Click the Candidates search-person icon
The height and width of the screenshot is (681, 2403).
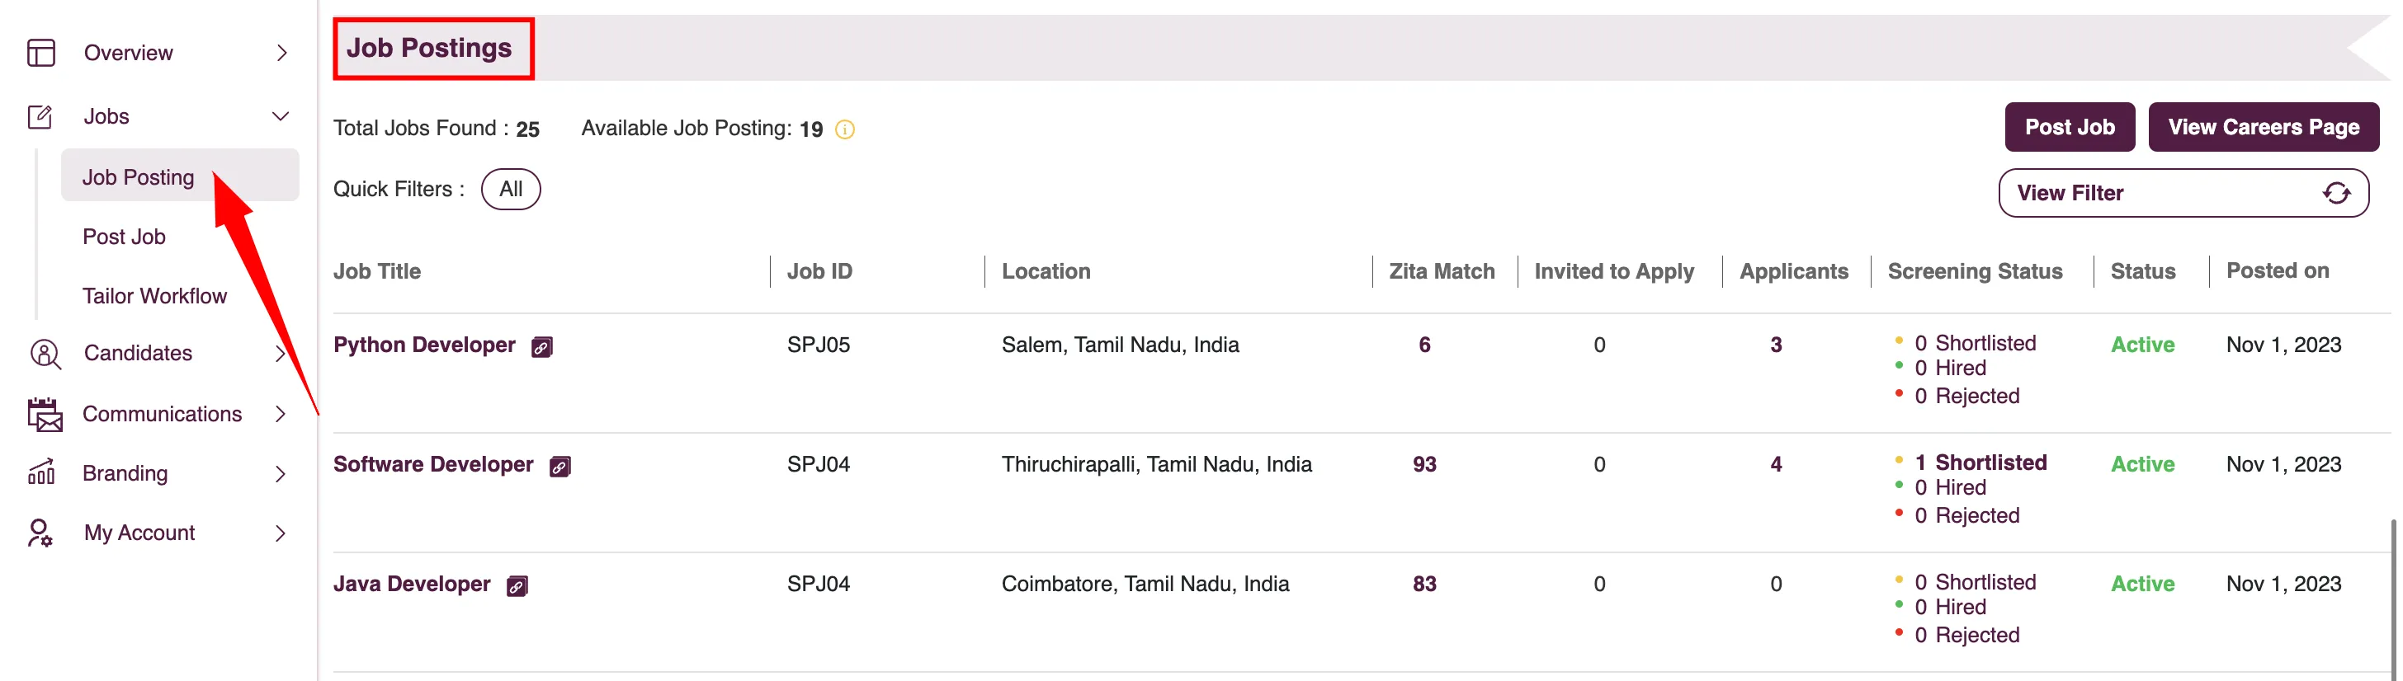coord(44,354)
